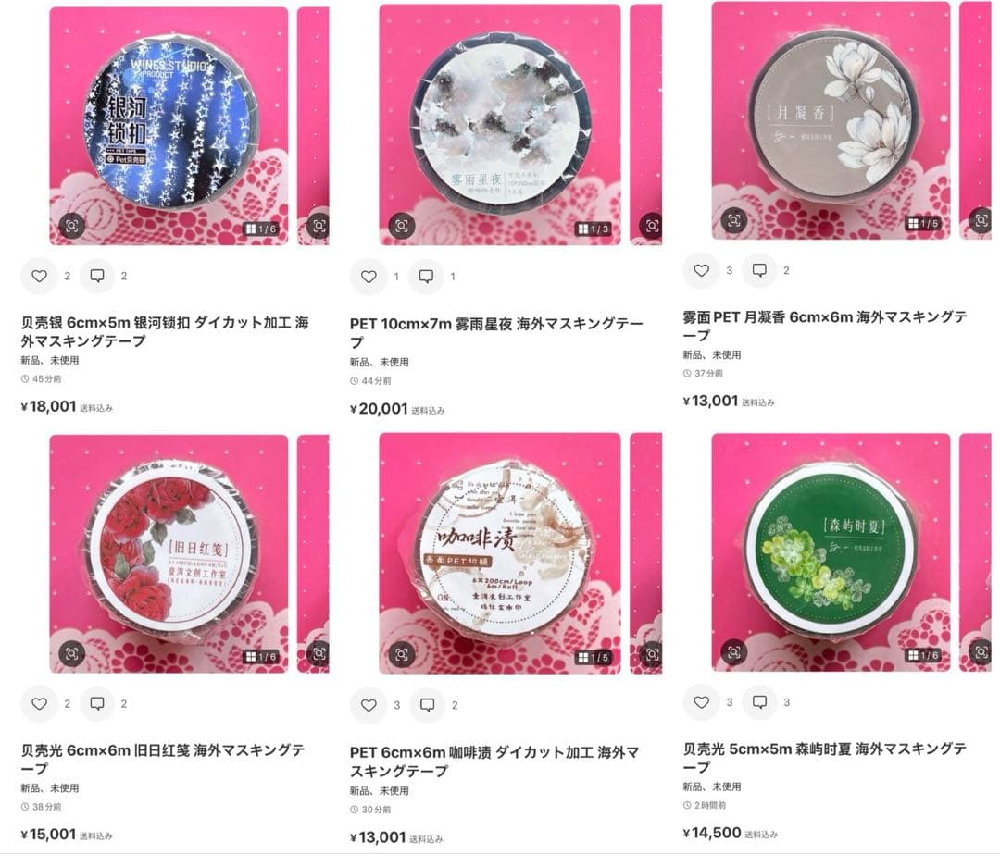Open comments on 旧日红笺 listing
Screen dimensions: 1000x854
point(97,703)
